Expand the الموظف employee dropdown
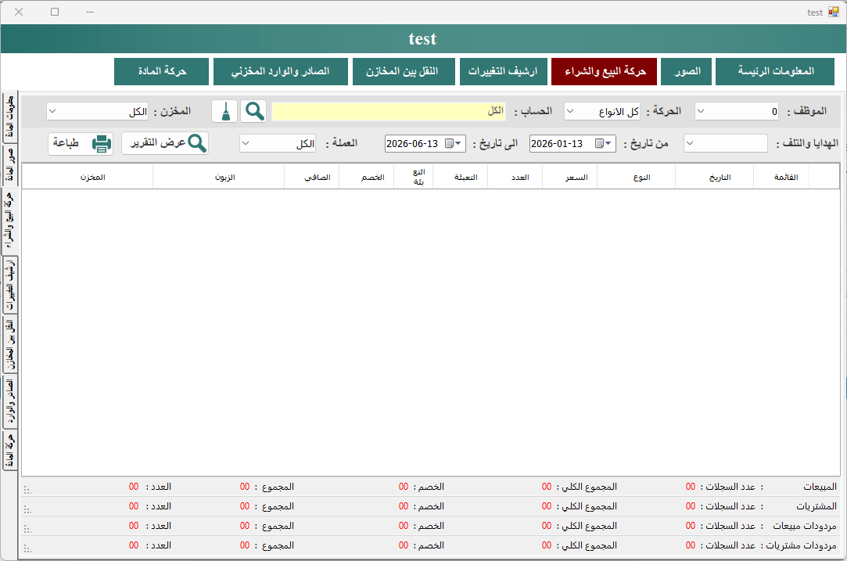The height and width of the screenshot is (561, 847). (701, 111)
